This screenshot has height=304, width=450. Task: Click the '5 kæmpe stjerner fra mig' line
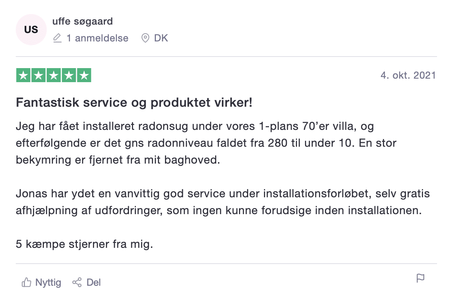pyautogui.click(x=85, y=244)
